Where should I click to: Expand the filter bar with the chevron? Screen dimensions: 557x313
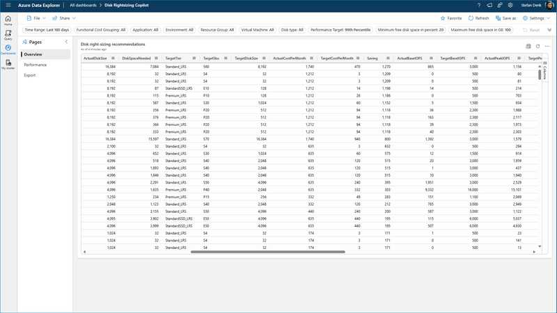(549, 30)
